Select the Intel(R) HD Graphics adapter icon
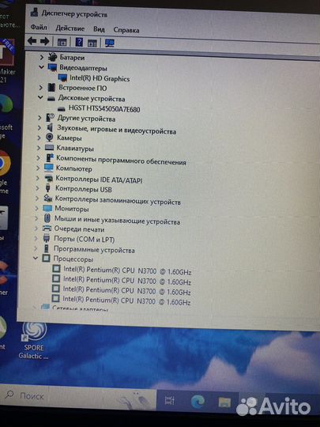Image resolution: width=320 pixels, height=427 pixels. point(62,77)
